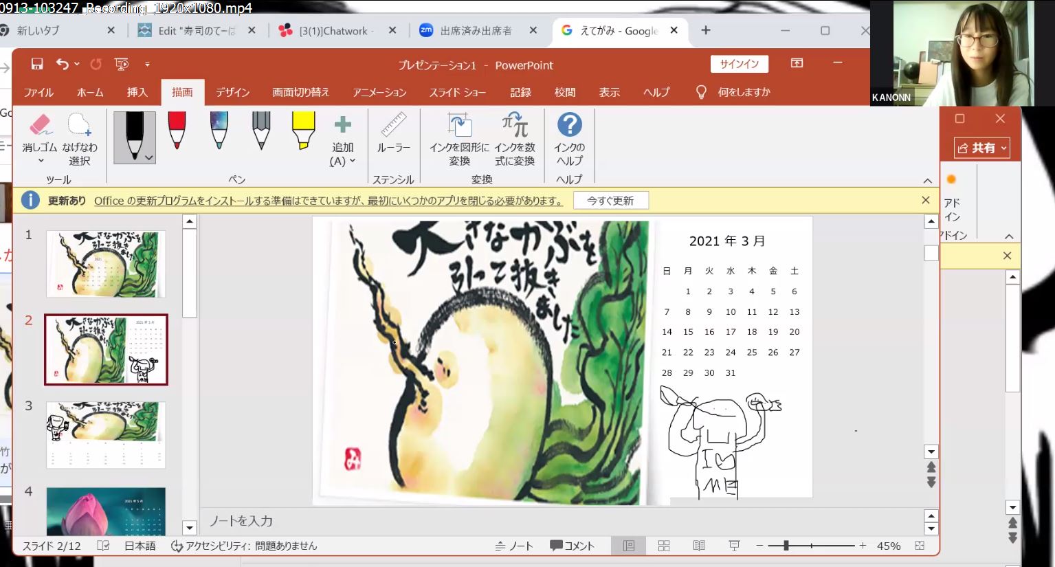Collapse the ribbon with the chevron
The height and width of the screenshot is (567, 1055).
pos(928,181)
